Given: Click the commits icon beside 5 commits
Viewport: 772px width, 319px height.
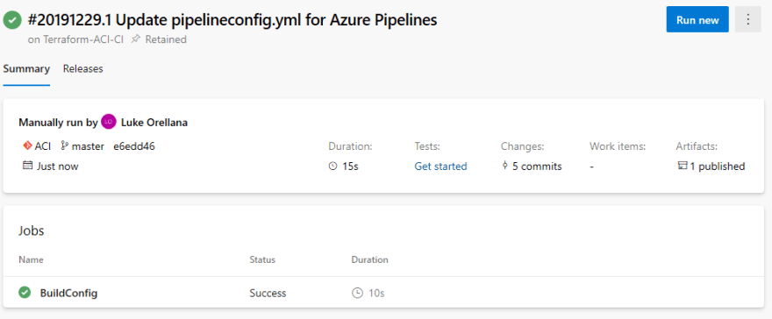Looking at the screenshot, I should point(504,166).
